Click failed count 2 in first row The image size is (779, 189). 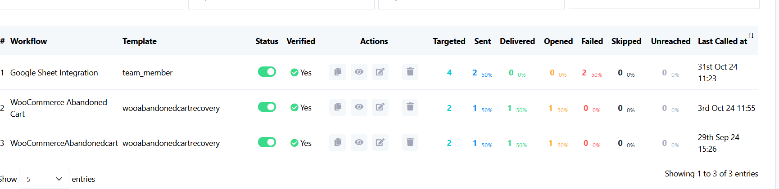click(584, 73)
